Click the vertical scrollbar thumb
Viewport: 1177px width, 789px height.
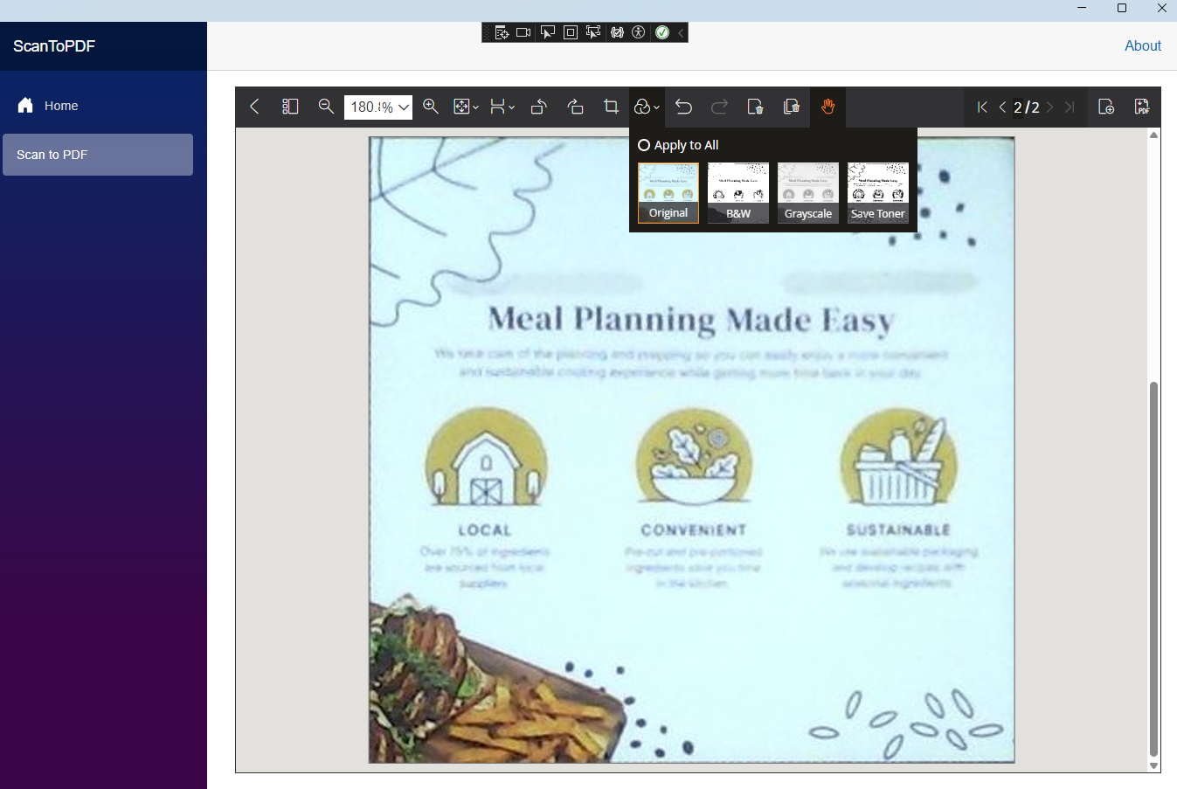[1153, 568]
